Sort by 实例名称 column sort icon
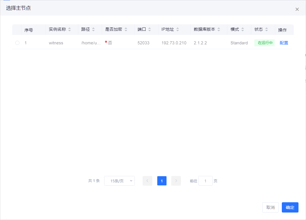306x220 pixels. click(x=69, y=29)
